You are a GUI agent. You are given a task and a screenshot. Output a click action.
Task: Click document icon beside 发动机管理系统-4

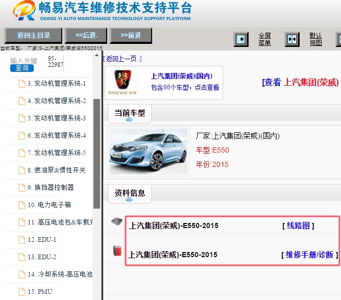tap(22, 136)
